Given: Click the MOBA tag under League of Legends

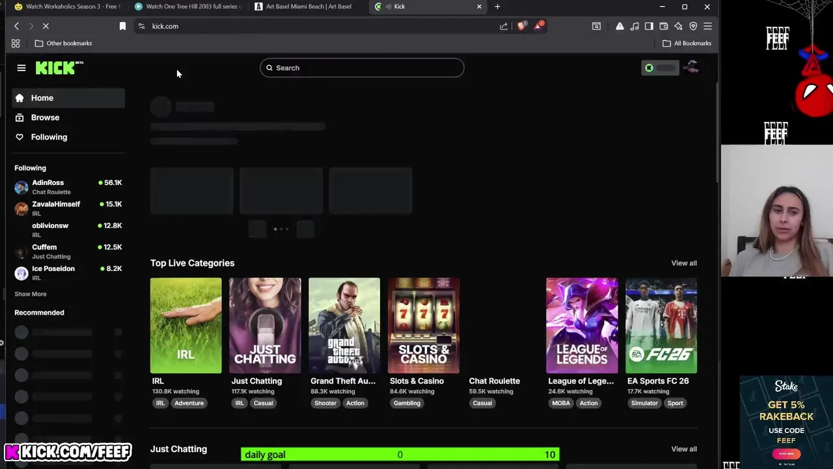Looking at the screenshot, I should point(561,403).
